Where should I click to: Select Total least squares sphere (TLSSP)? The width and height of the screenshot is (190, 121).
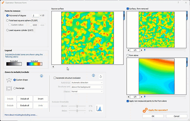click(x=7, y=21)
